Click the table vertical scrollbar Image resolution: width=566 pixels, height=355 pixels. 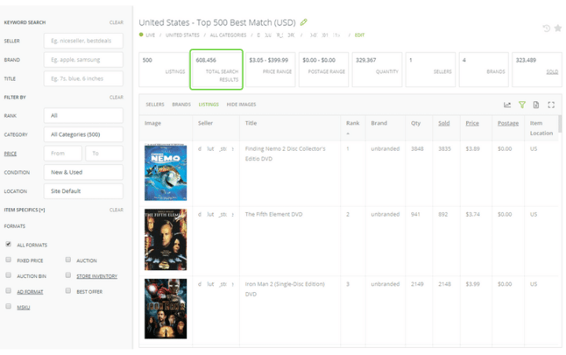(560, 124)
